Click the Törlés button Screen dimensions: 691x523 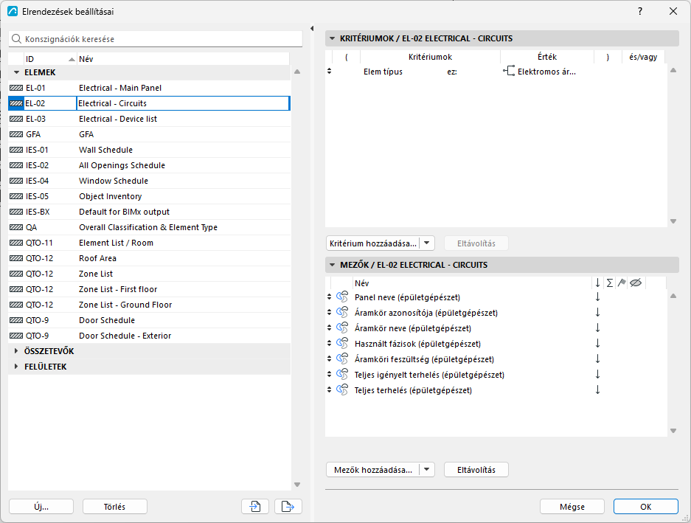click(x=114, y=506)
